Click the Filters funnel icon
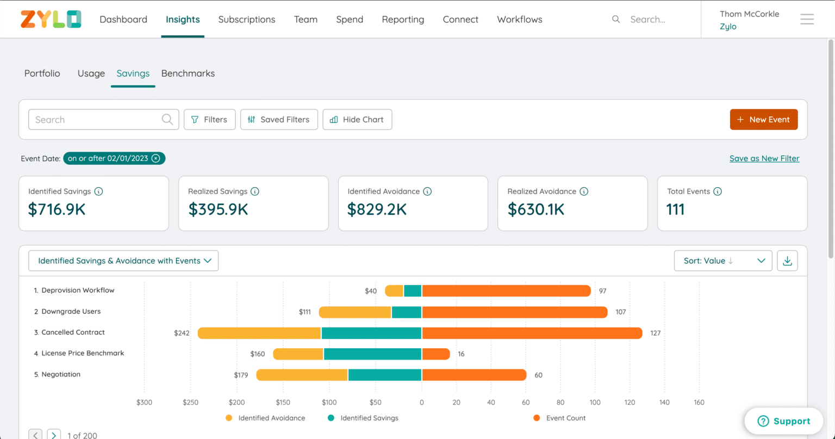835x439 pixels. point(195,119)
